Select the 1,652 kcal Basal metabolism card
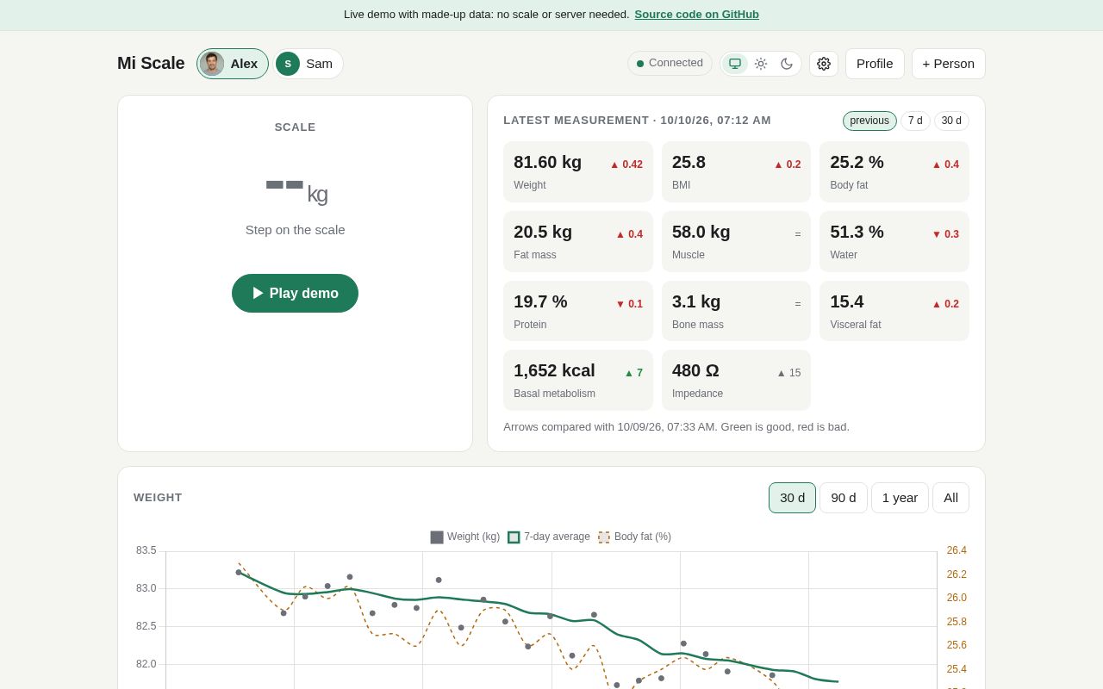This screenshot has width=1103, height=689. point(578,380)
